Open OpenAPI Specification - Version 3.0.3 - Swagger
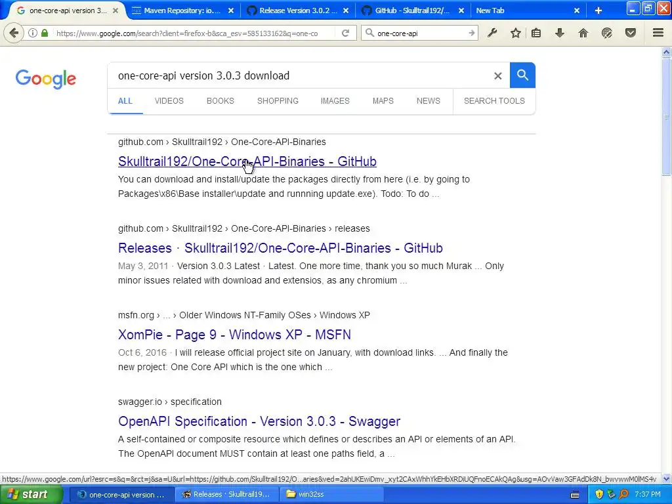Screen dimensions: 672x504 259,421
